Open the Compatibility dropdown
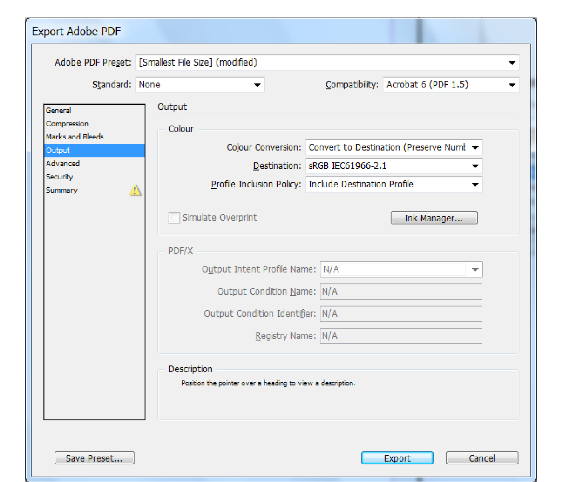This screenshot has height=482, width=562. (451, 85)
